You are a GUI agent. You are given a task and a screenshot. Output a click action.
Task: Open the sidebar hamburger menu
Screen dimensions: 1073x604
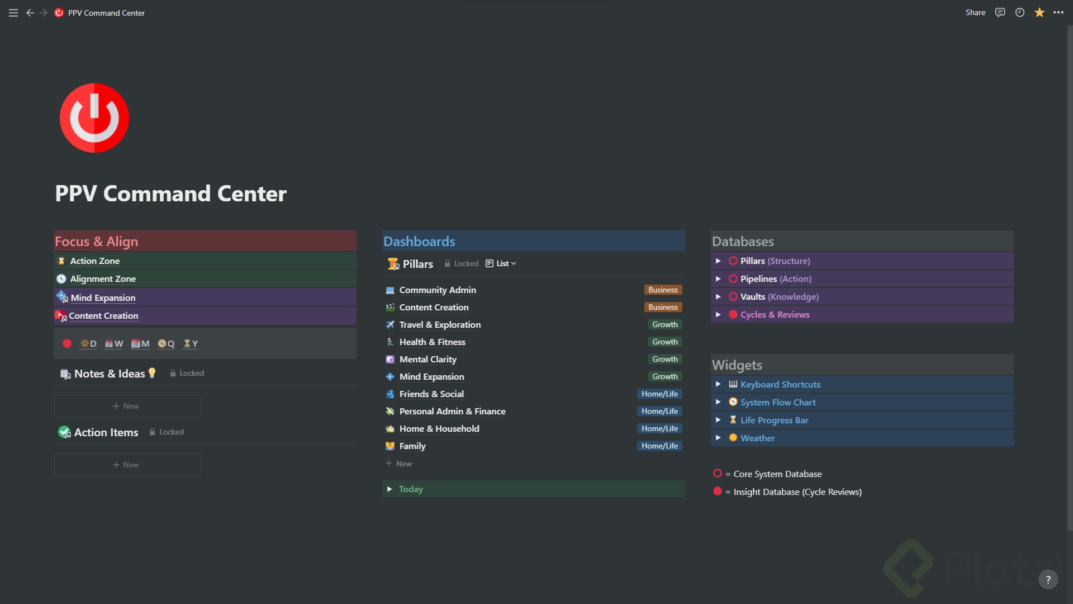pos(13,12)
